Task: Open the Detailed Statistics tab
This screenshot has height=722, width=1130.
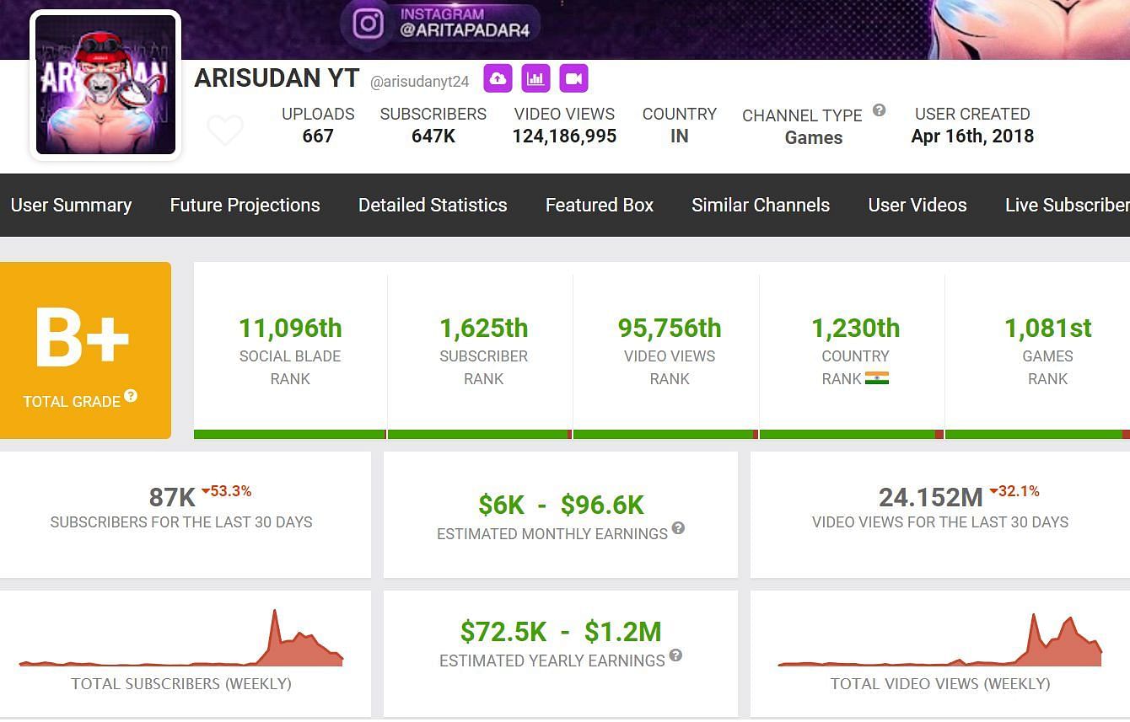Action: [433, 205]
